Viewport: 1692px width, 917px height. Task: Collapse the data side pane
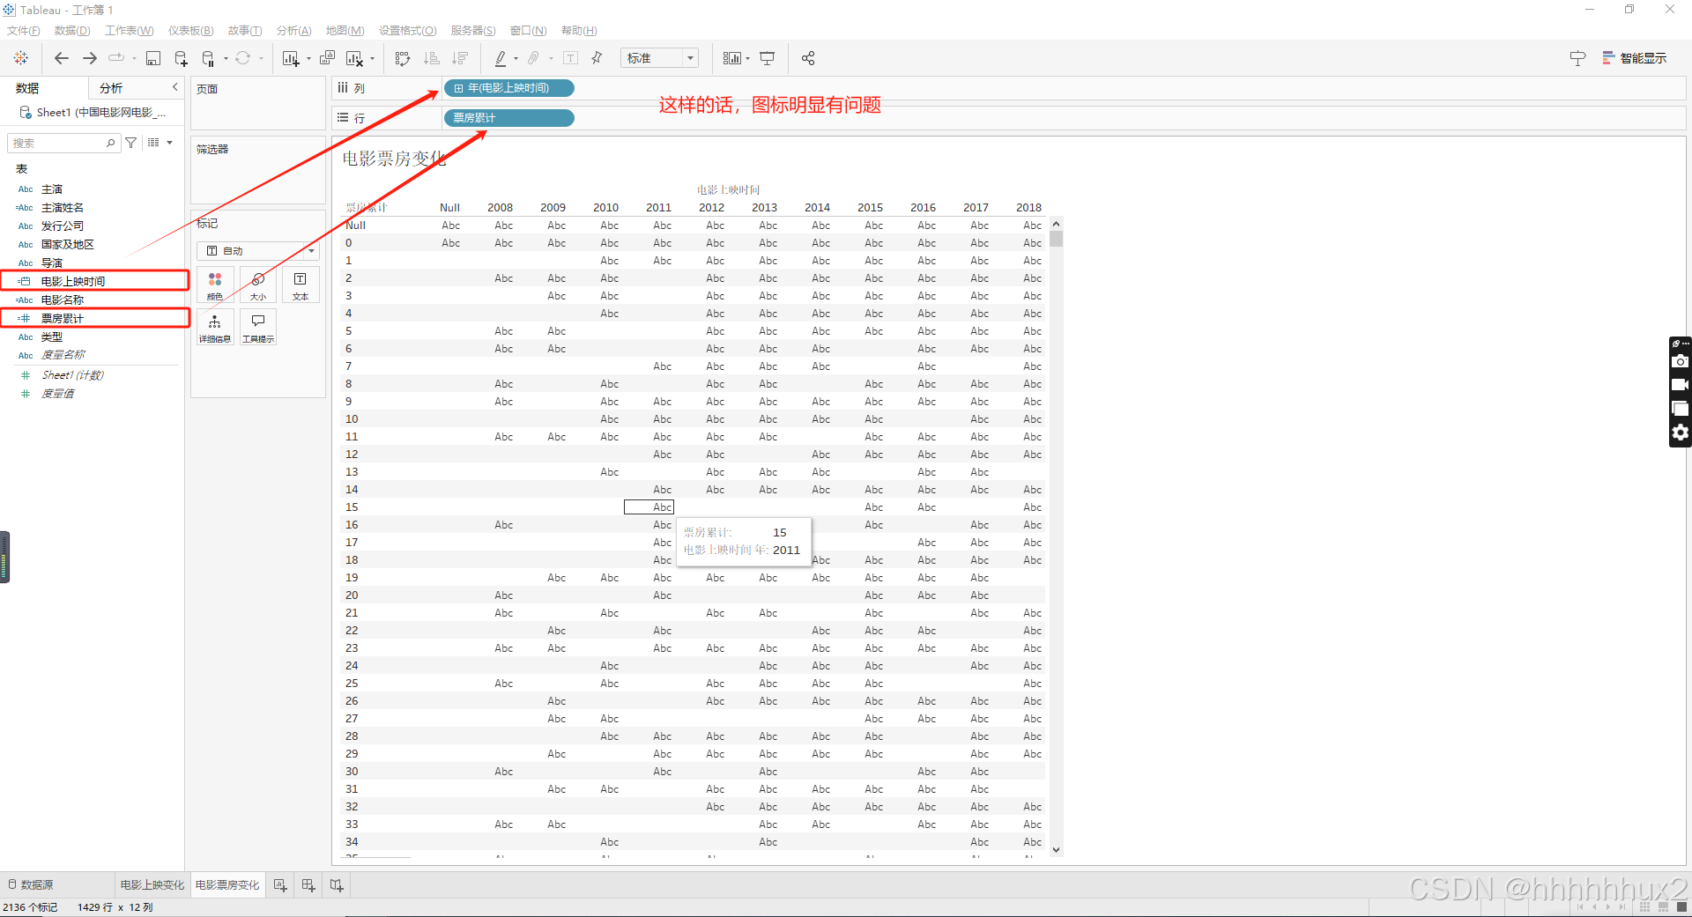click(x=174, y=87)
